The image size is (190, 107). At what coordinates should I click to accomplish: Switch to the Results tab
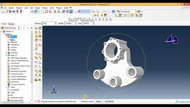coord(11,24)
